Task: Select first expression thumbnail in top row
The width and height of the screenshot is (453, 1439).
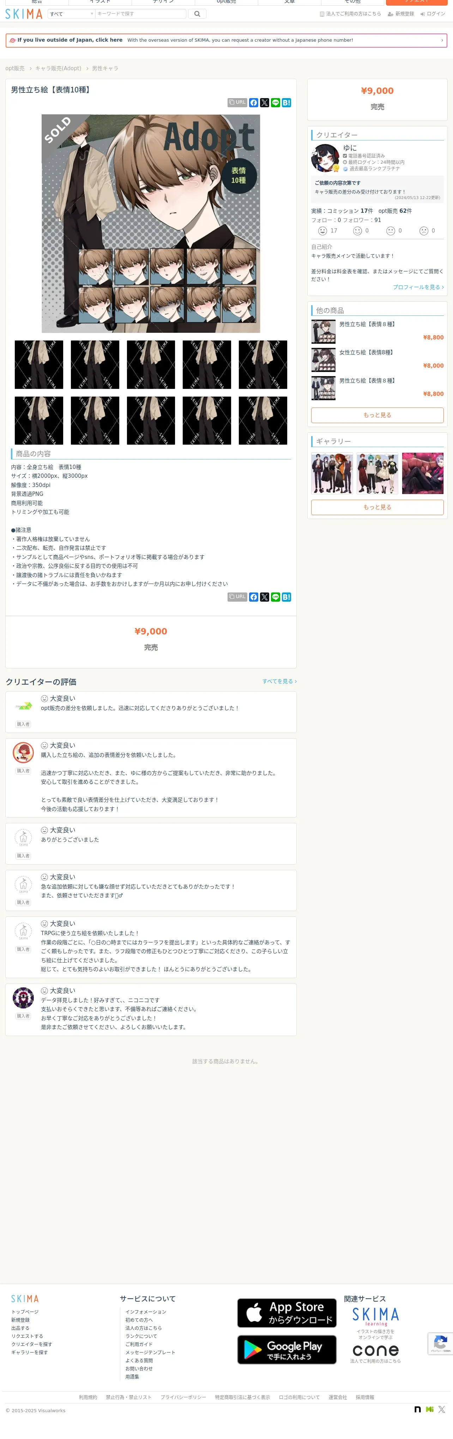Action: tap(39, 365)
